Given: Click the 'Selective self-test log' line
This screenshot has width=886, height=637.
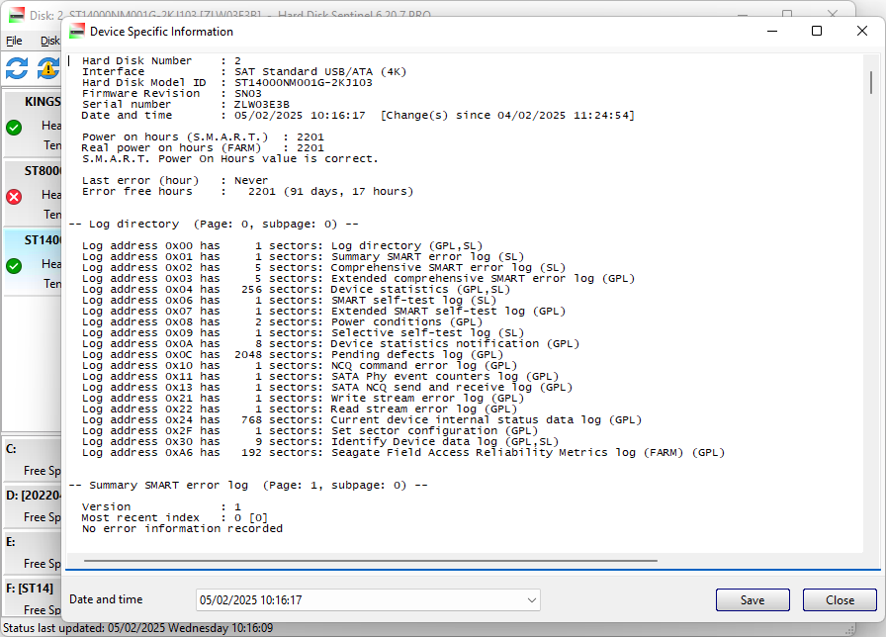Looking at the screenshot, I should coord(303,333).
